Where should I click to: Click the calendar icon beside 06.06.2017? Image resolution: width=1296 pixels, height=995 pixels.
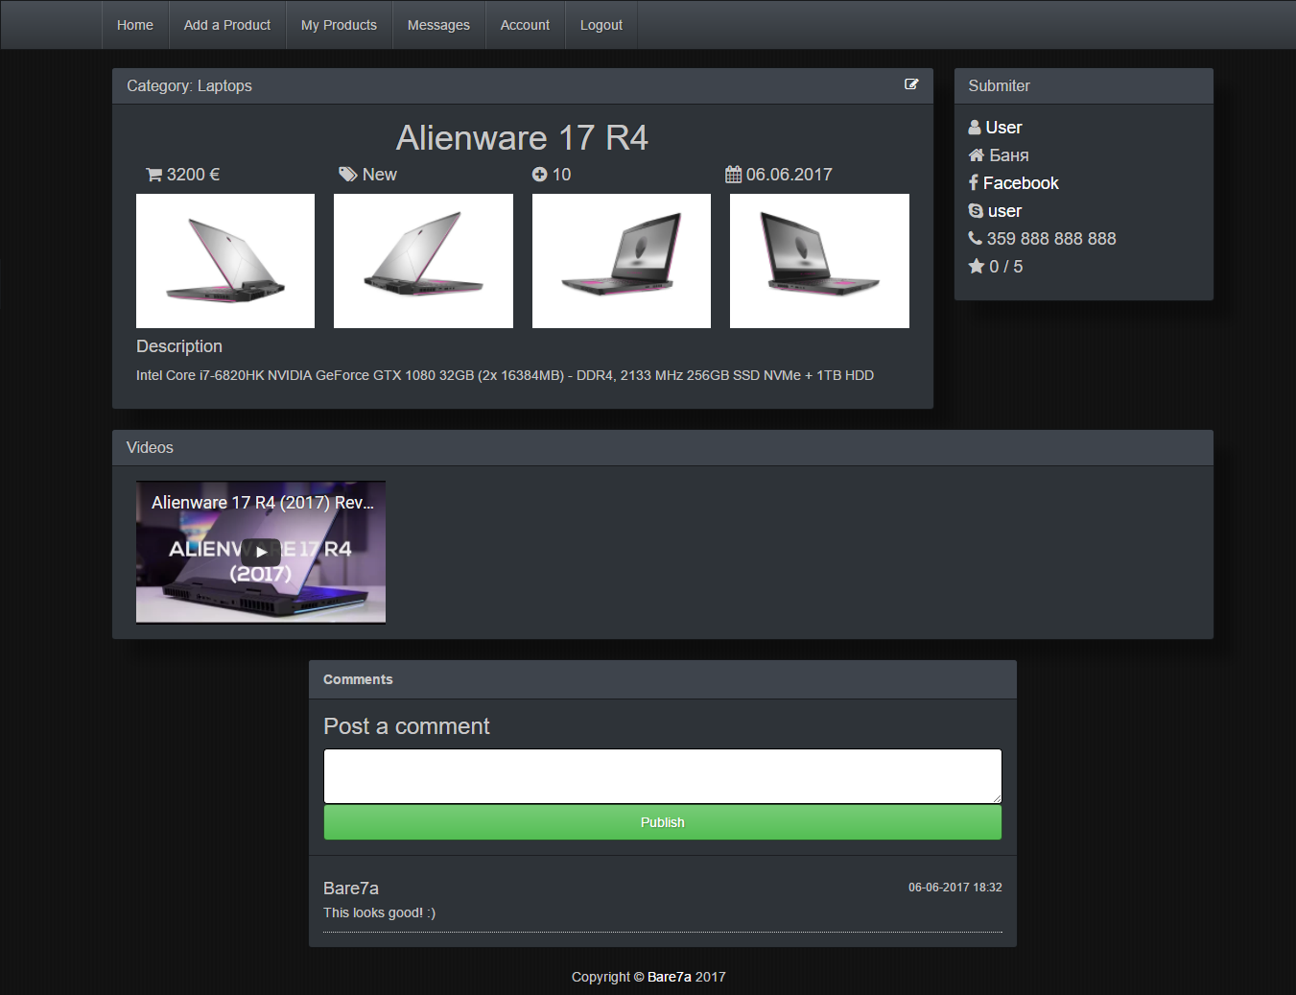click(x=733, y=175)
